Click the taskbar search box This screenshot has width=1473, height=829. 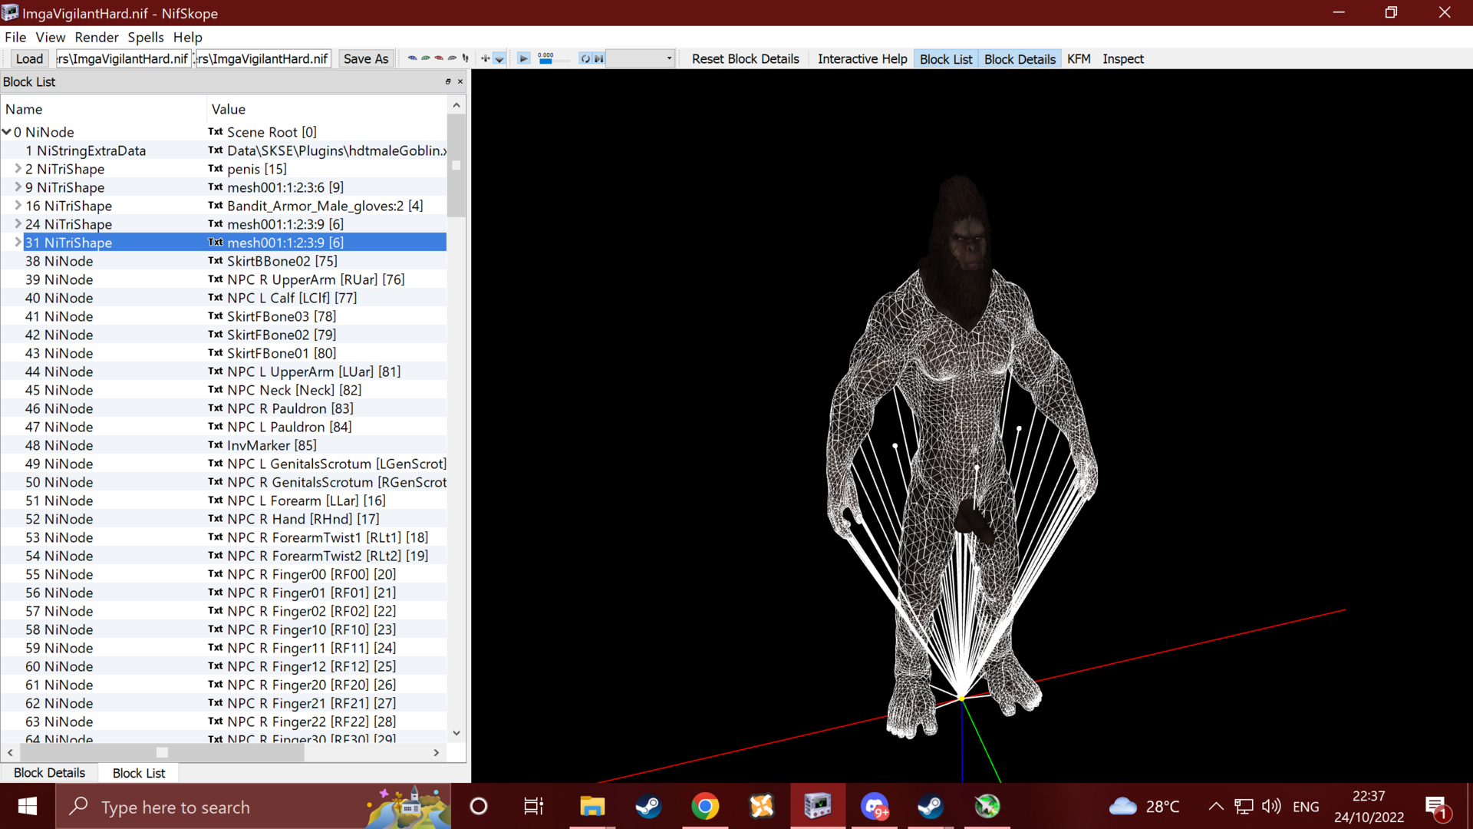(x=253, y=806)
